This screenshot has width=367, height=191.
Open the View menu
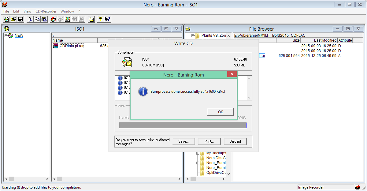click(28, 11)
